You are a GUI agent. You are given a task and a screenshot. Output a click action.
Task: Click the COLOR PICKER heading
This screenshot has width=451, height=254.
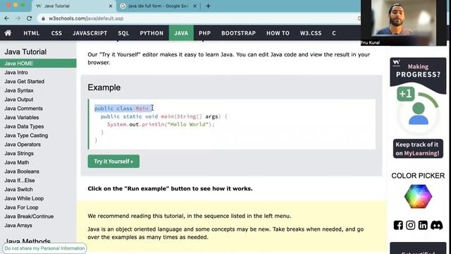pos(418,176)
